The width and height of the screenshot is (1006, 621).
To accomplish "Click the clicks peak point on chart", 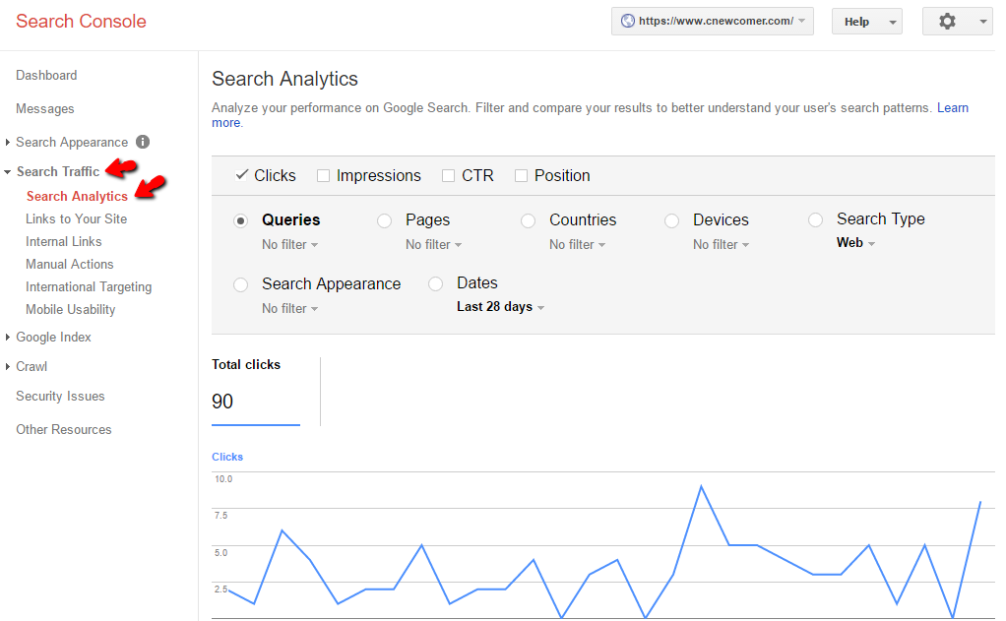I will (701, 486).
